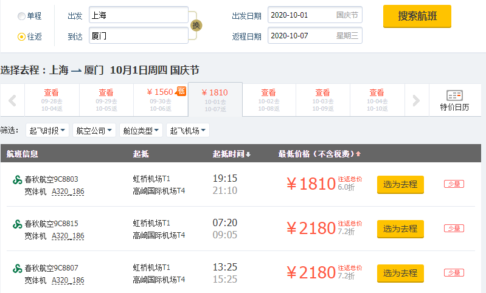Click Spring Airlines logo for flight 9C8815

tap(17, 224)
